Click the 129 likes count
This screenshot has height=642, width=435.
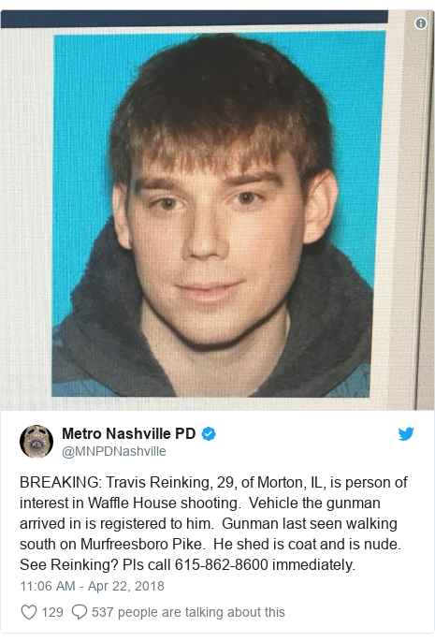(52, 612)
